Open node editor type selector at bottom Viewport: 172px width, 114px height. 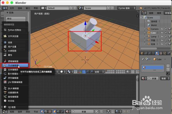(x=5, y=112)
